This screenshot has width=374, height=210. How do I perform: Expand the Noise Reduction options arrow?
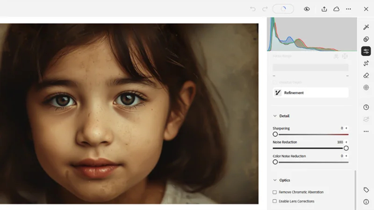346,142
